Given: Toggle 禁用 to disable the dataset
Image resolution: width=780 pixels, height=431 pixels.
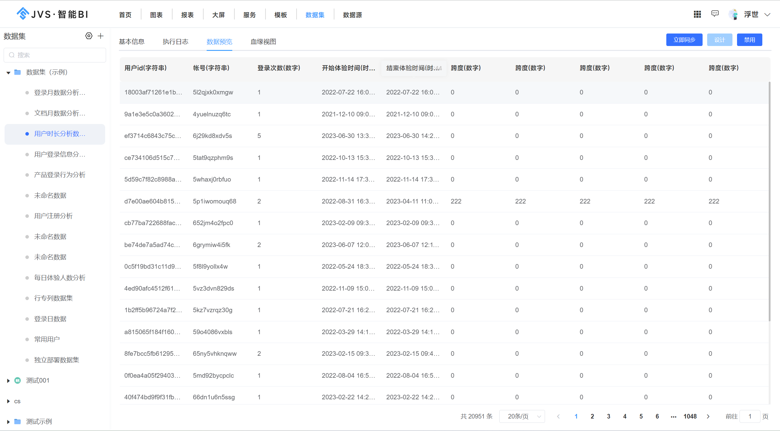Looking at the screenshot, I should point(750,40).
